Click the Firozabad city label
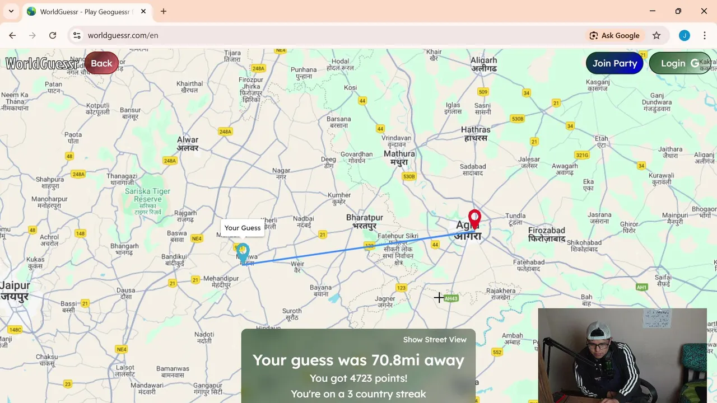Viewport: 717px width, 403px height. click(547, 234)
